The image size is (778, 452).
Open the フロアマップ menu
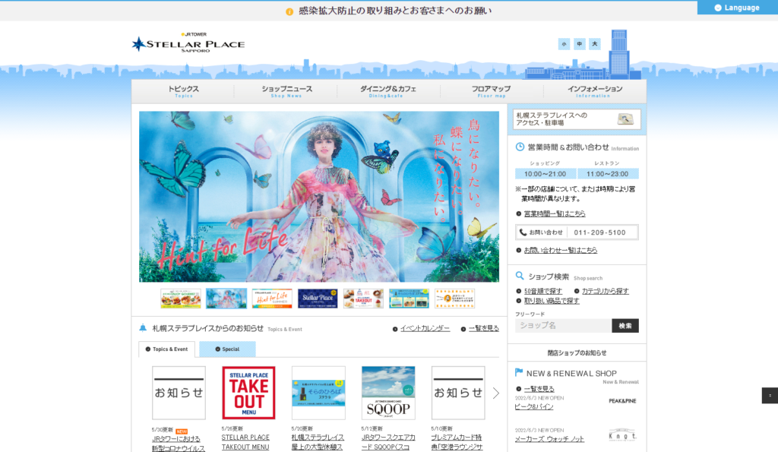(491, 91)
